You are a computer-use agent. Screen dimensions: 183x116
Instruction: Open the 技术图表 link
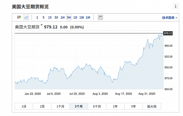pos(169,18)
